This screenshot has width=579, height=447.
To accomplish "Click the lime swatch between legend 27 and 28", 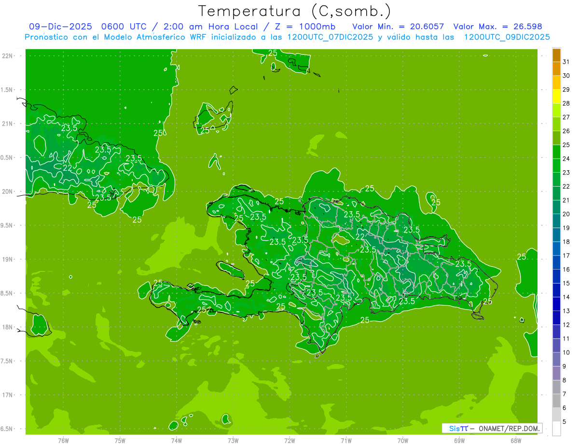I will pos(556,110).
